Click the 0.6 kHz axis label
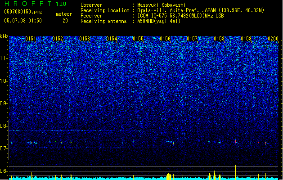The width and height of the screenshot is (283, 180). (4, 171)
